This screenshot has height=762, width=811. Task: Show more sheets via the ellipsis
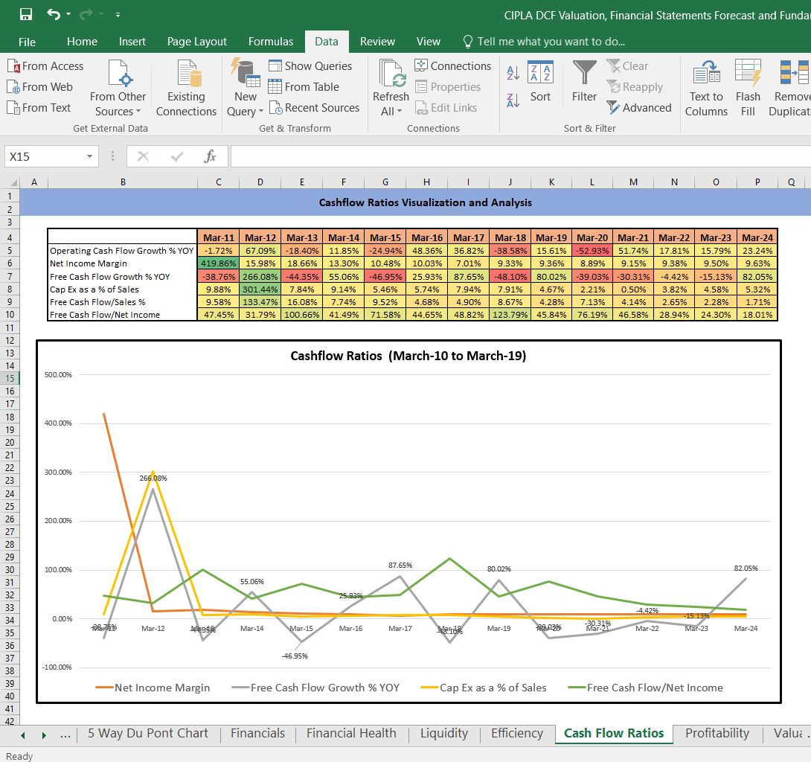(x=65, y=735)
